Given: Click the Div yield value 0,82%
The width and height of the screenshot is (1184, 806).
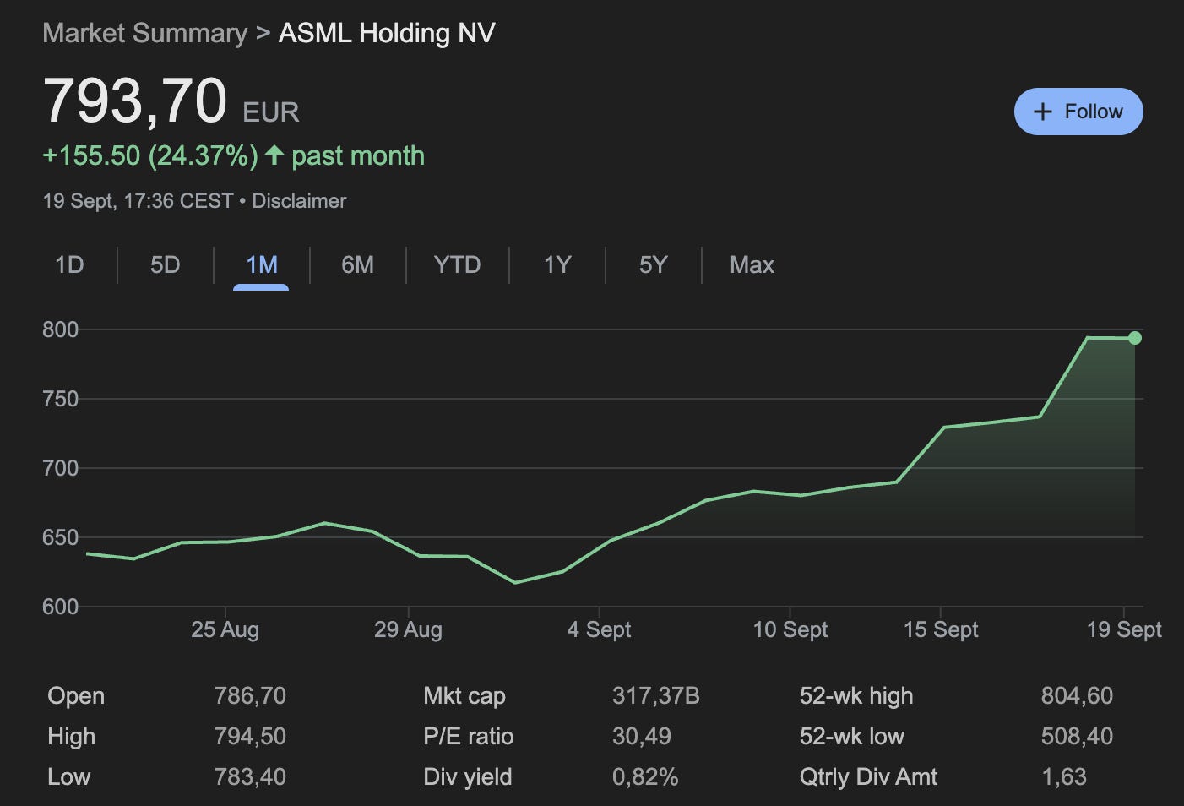Looking at the screenshot, I should coord(645,777).
